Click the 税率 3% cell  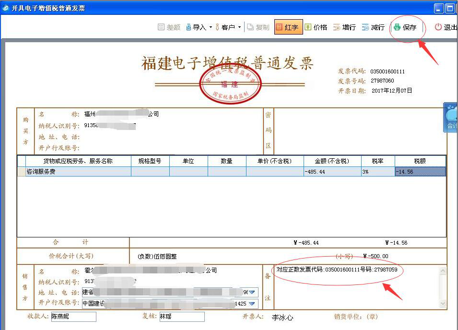pos(377,171)
